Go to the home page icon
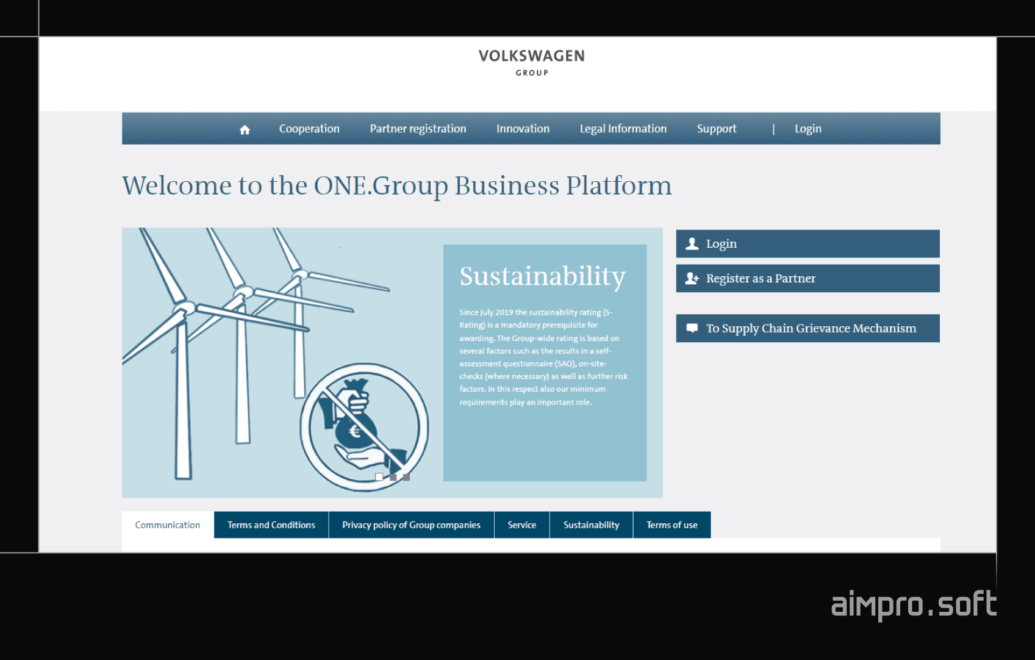This screenshot has height=660, width=1035. click(245, 129)
